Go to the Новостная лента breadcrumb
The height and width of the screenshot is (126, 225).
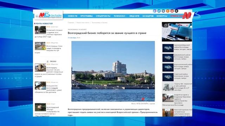coord(83,22)
